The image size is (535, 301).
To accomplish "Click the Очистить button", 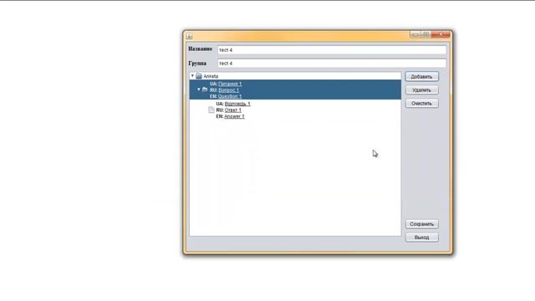I will point(421,104).
